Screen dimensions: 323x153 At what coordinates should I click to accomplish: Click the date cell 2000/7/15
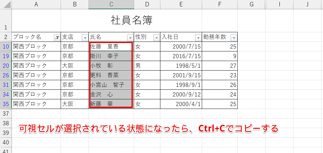pos(181,47)
